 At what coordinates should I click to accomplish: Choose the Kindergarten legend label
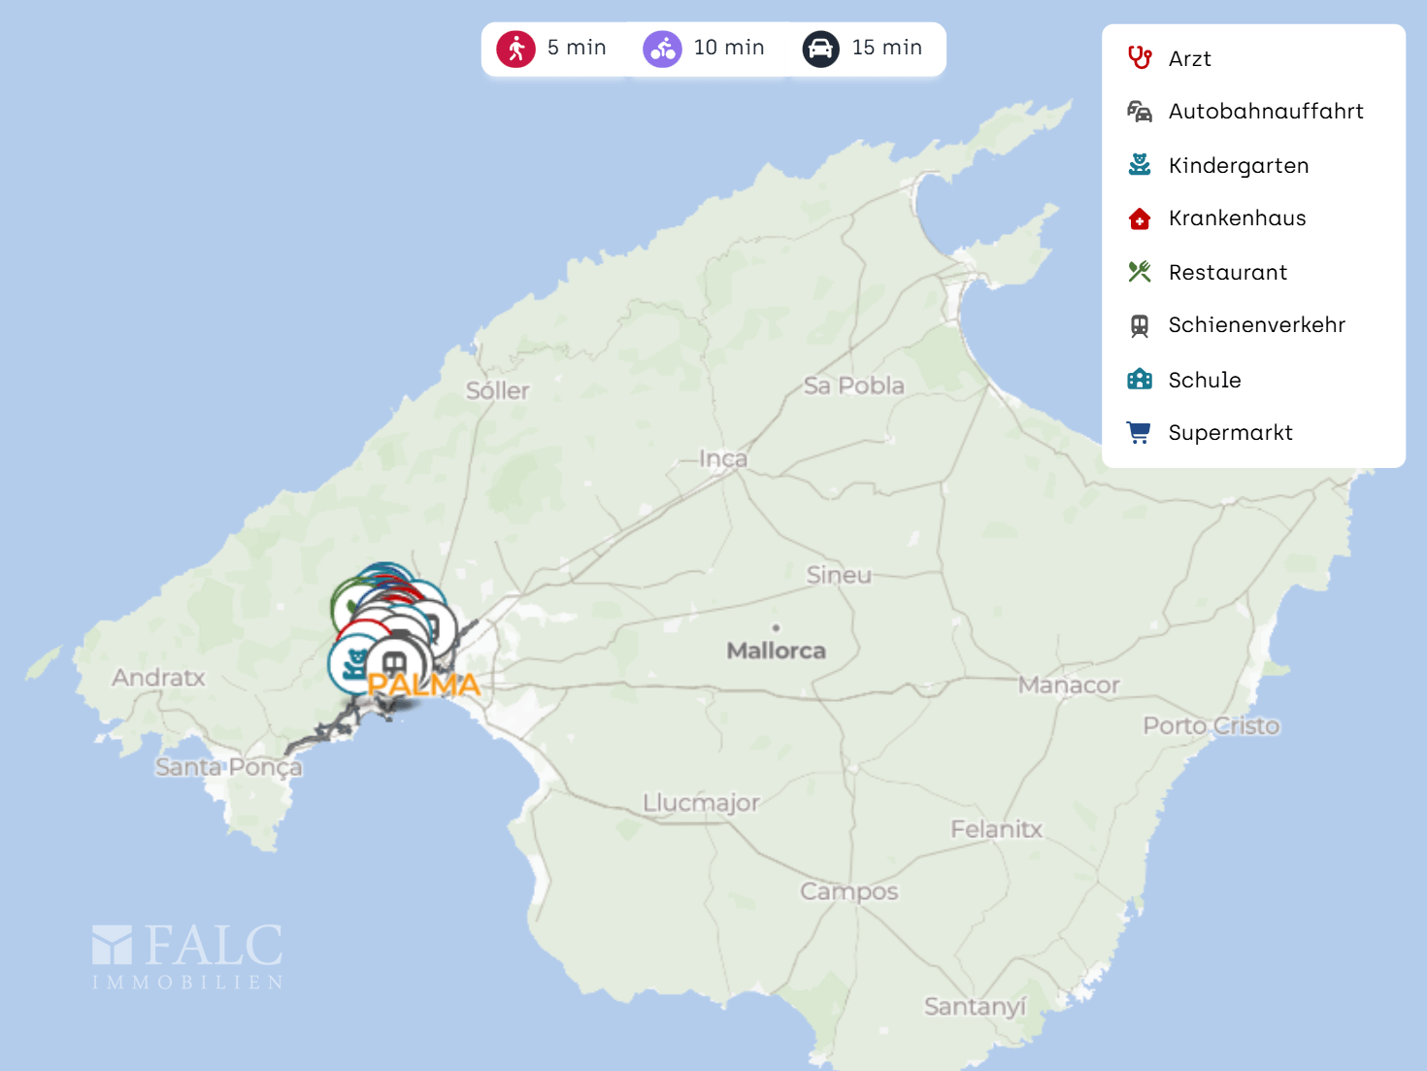tap(1238, 166)
